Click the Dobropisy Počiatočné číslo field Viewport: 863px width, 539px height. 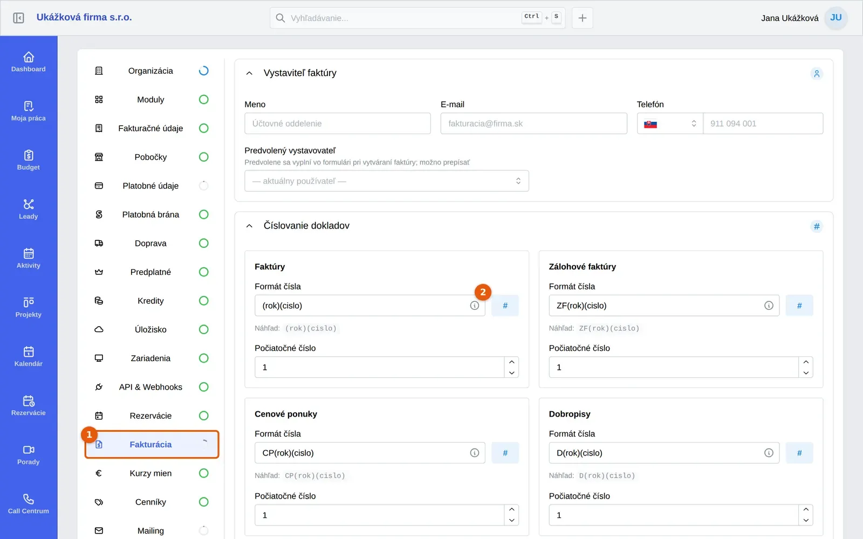[674, 515]
